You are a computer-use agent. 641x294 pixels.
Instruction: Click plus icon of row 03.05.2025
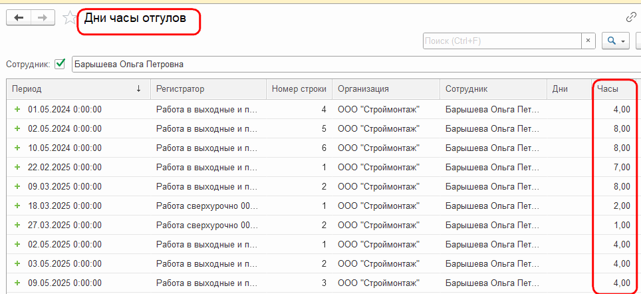coord(17,263)
